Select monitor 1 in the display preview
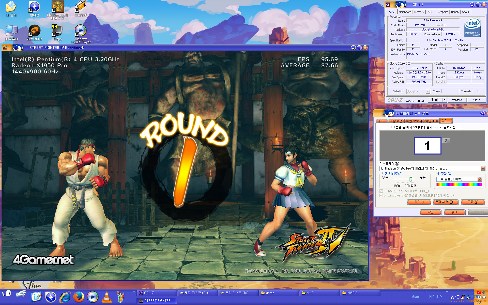Viewport: 488px width, 305px height. point(428,146)
